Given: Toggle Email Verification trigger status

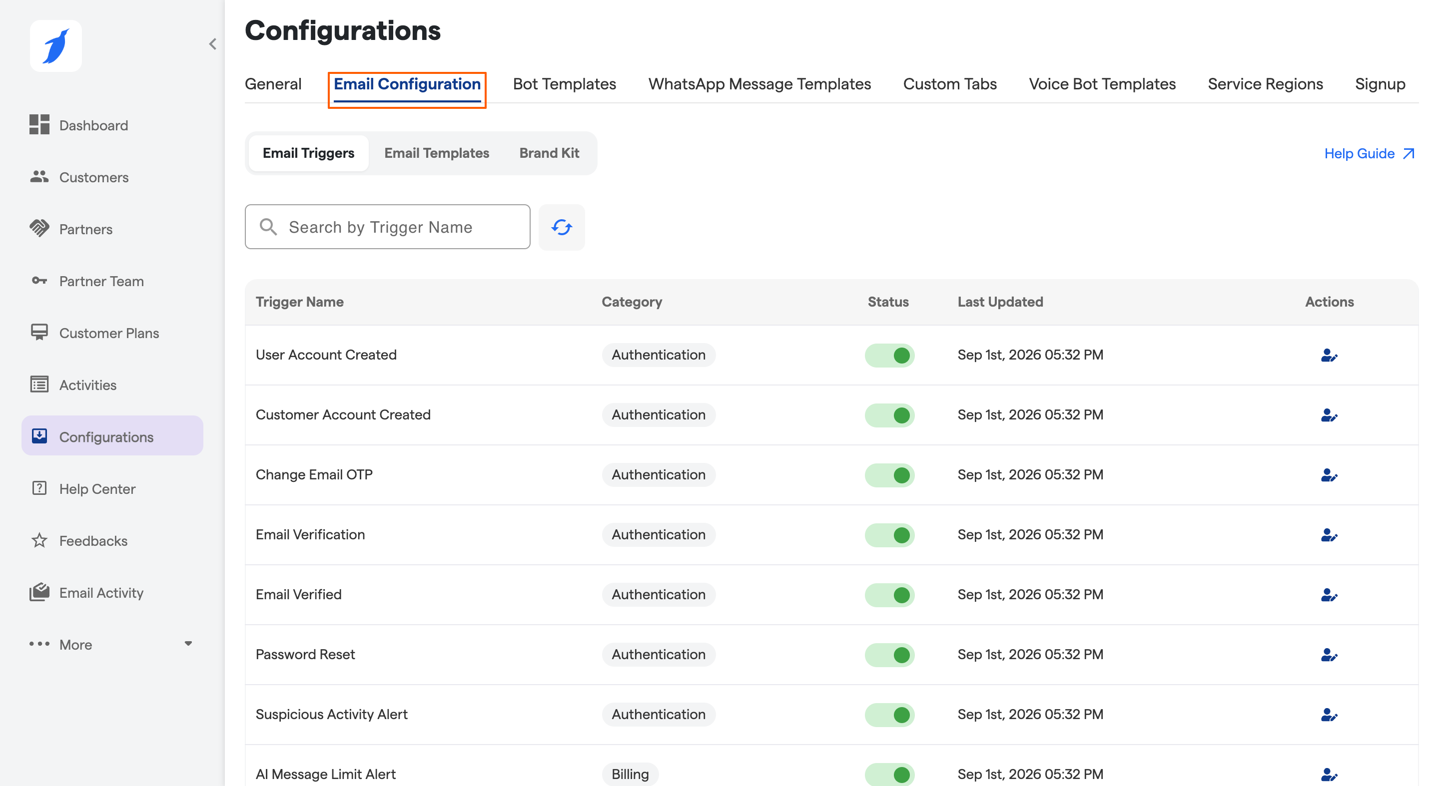Looking at the screenshot, I should [890, 535].
